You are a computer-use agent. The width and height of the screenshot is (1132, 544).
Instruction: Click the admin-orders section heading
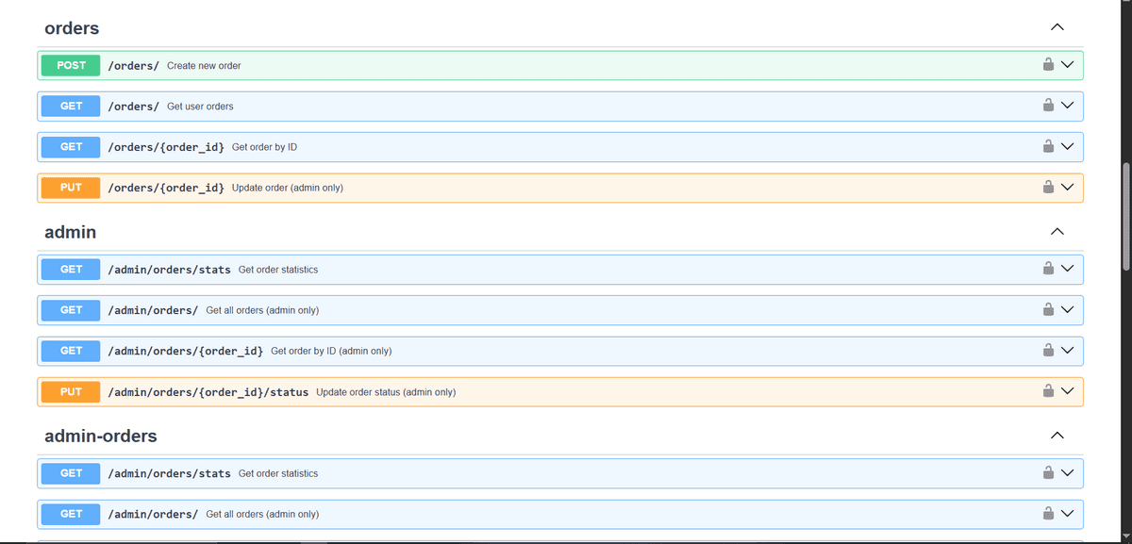(x=101, y=436)
